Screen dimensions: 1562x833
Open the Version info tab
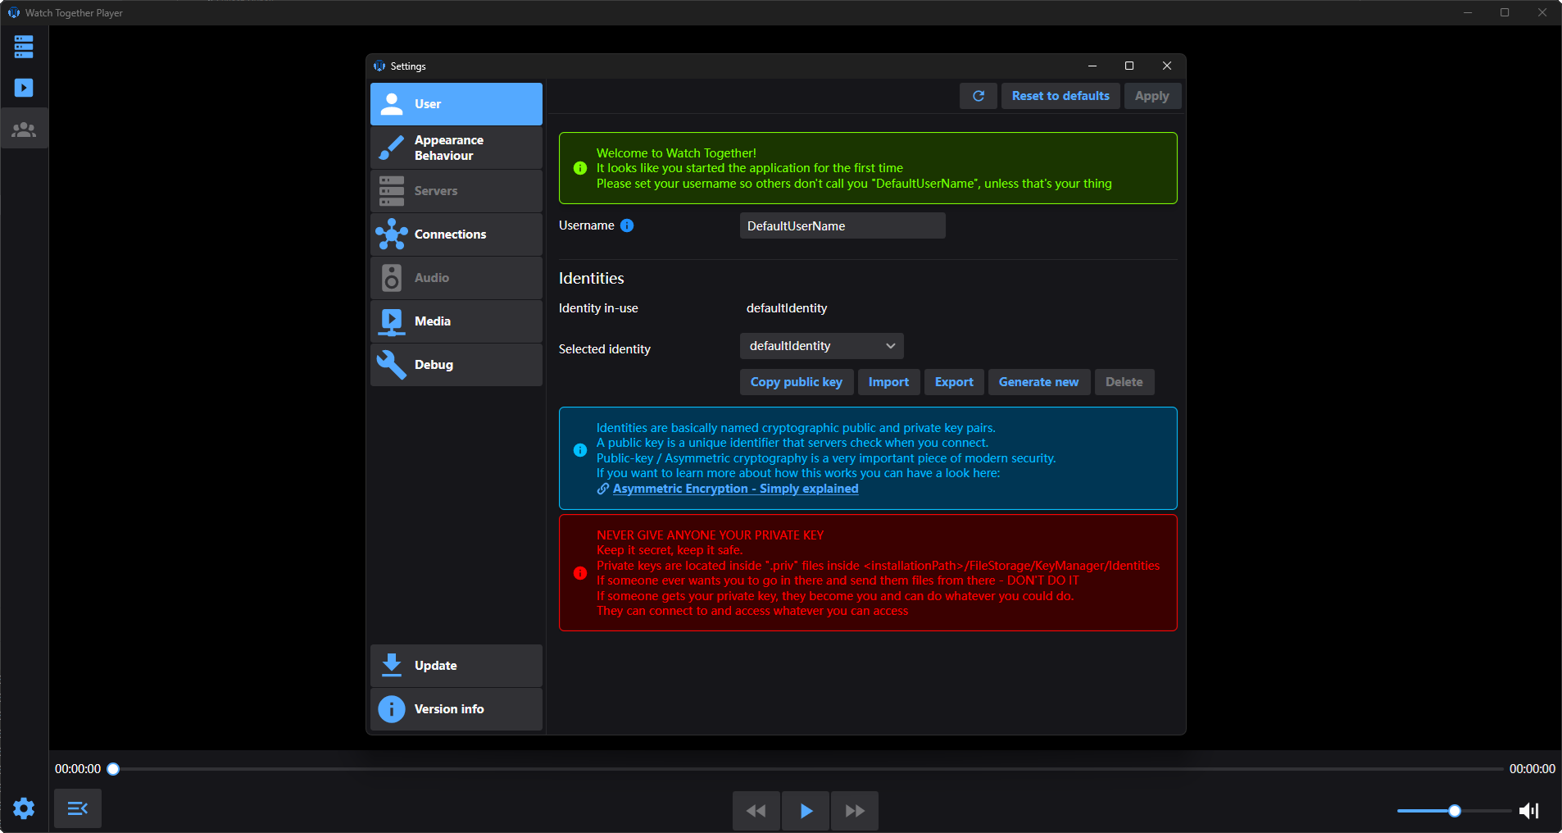[x=456, y=709]
